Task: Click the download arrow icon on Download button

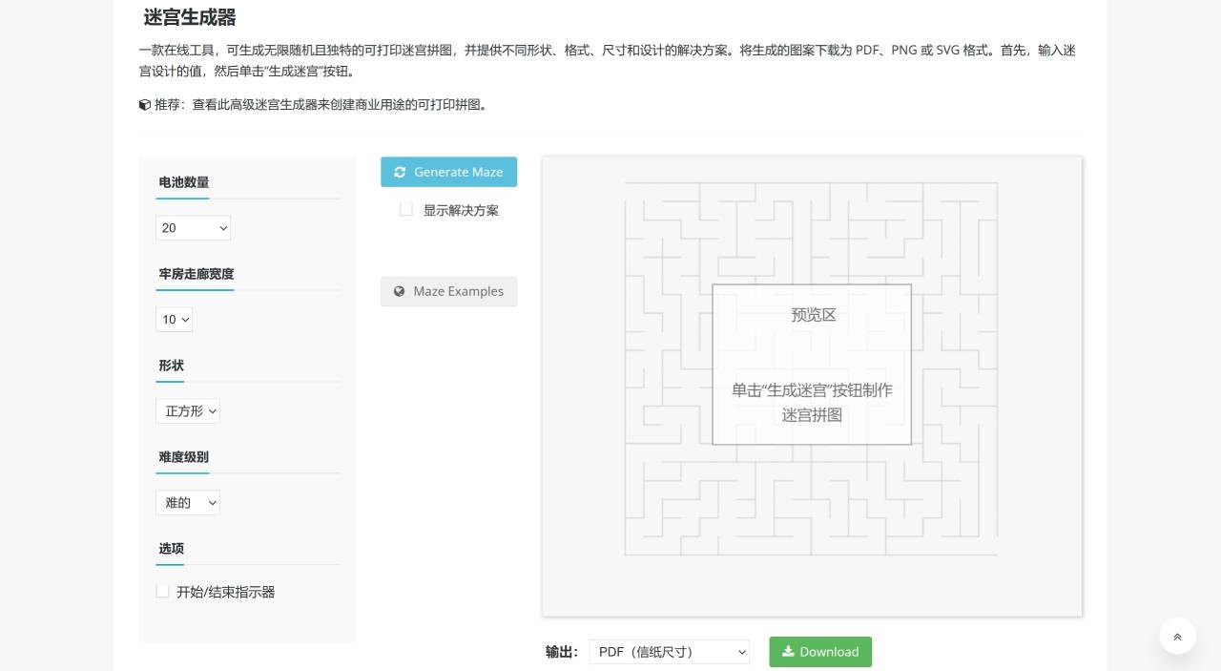Action: [787, 652]
